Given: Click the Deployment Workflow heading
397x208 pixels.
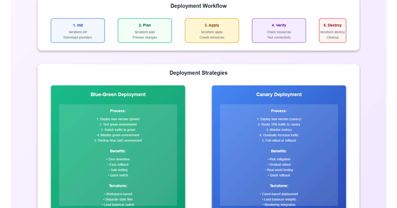Looking at the screenshot, I should (198, 6).
